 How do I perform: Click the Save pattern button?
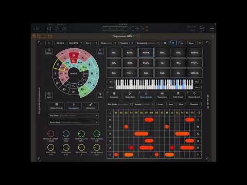pyautogui.click(x=171, y=104)
